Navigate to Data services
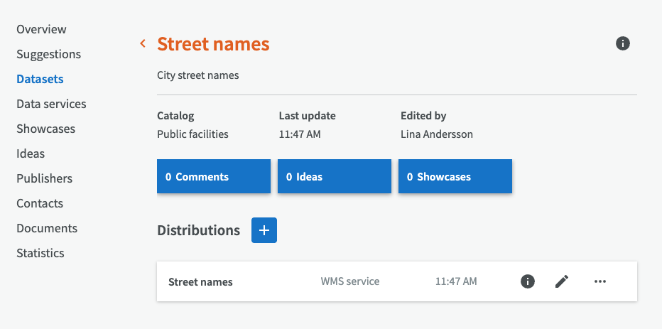 point(51,104)
